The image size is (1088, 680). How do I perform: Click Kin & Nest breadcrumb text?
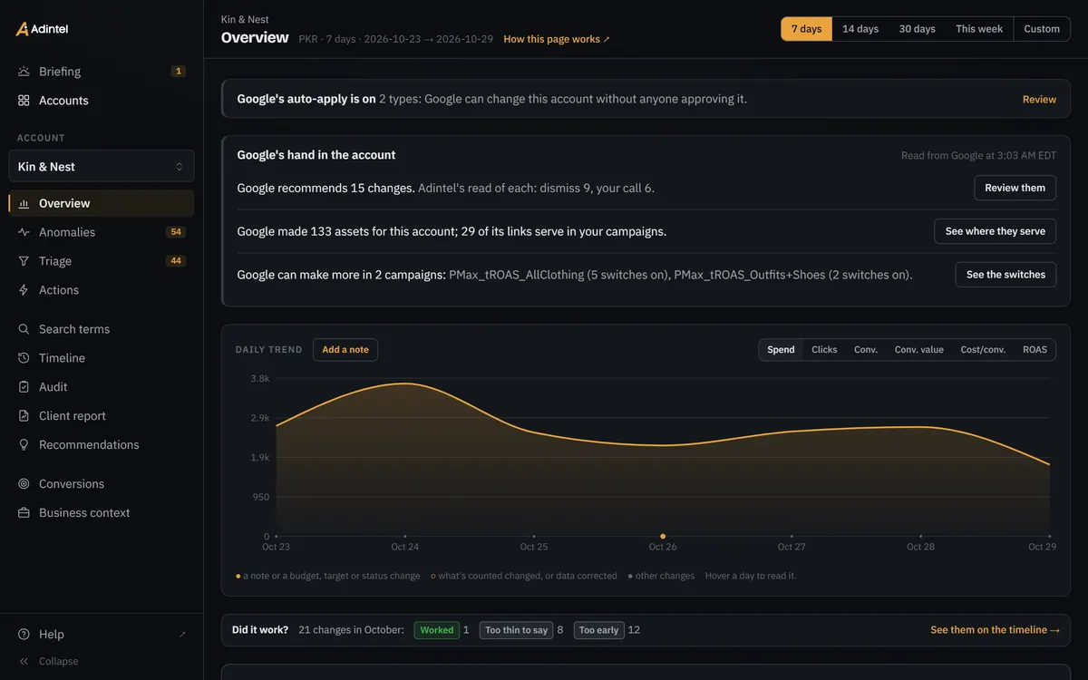pos(245,19)
